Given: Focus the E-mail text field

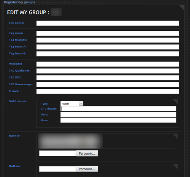Looking at the screenshot, I should point(108,91).
